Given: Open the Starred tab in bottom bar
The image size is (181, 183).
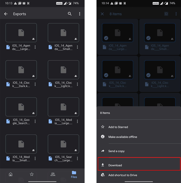Looking at the screenshot, I should pos(32,174).
